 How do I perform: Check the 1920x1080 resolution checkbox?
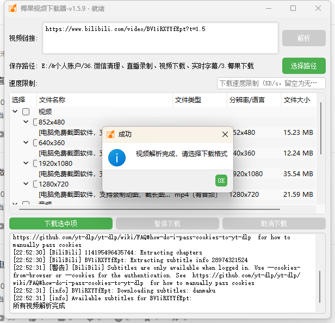(x=35, y=163)
